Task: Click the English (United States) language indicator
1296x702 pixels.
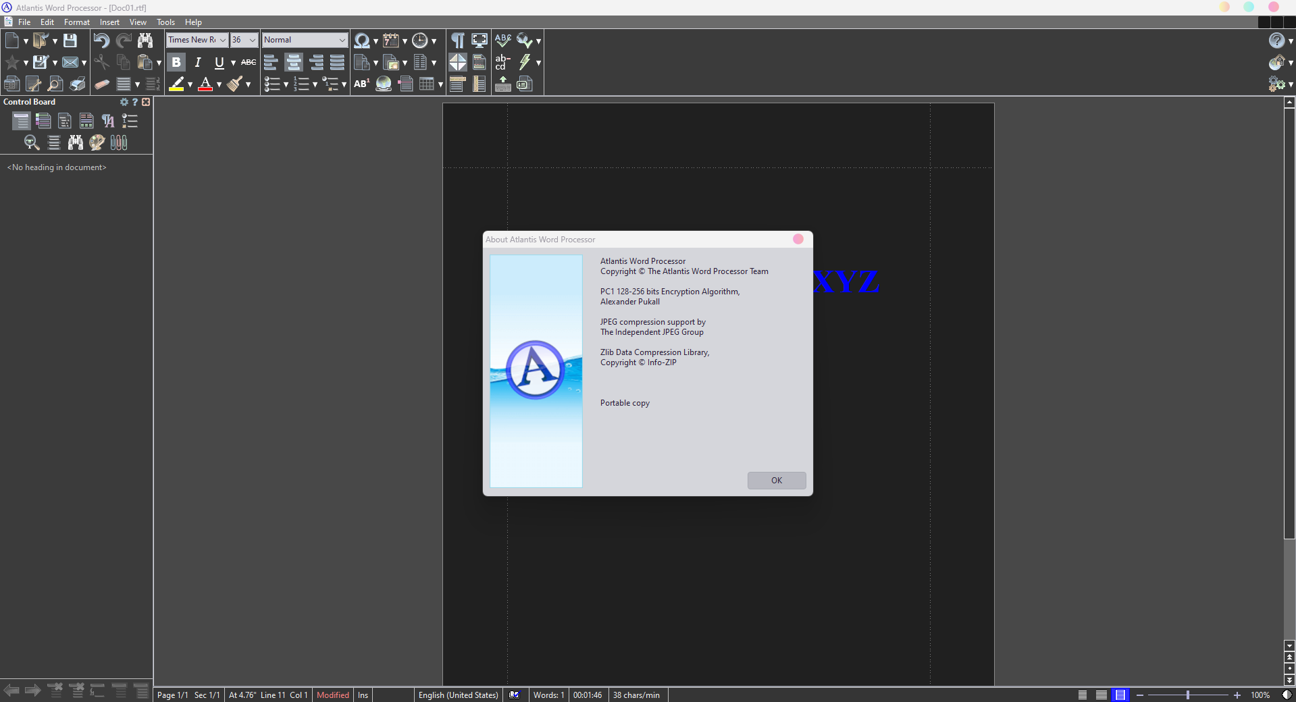Action: (459, 695)
